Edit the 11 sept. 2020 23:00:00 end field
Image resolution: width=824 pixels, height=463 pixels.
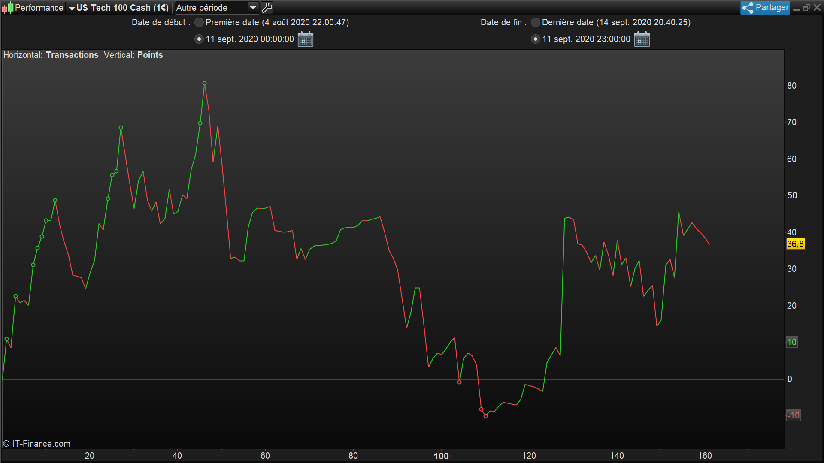(586, 39)
